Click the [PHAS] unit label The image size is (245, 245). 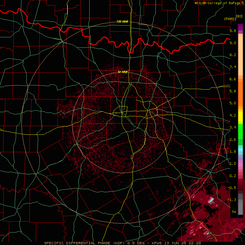(x=230, y=19)
